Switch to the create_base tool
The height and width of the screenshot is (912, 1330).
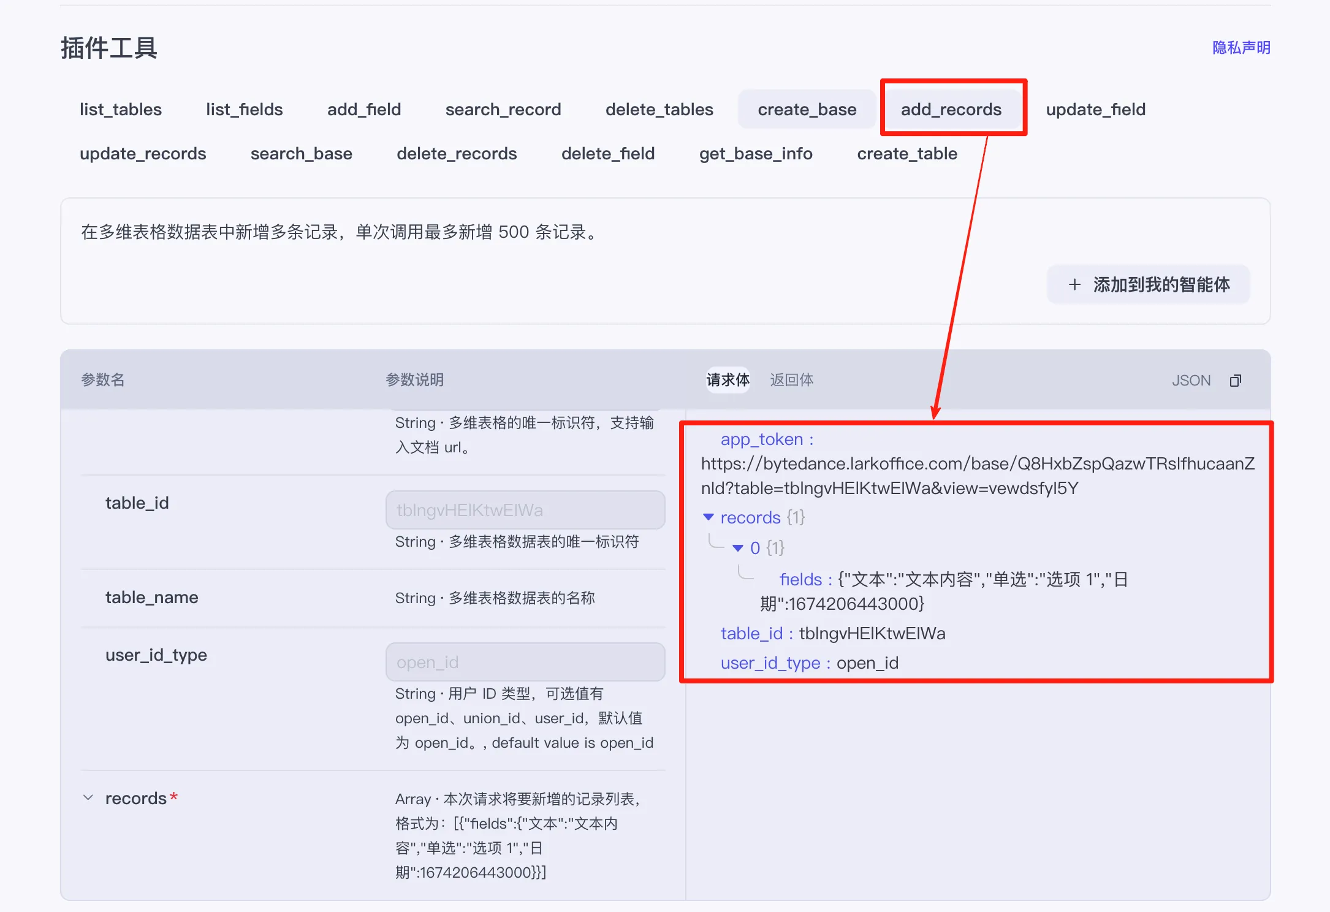point(807,110)
